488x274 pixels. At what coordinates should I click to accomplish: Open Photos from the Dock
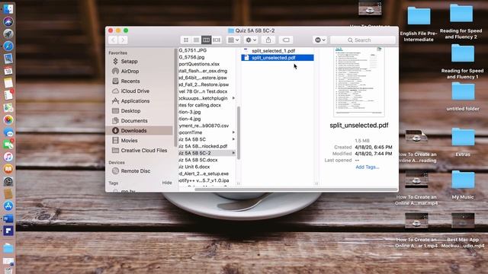tap(8, 119)
